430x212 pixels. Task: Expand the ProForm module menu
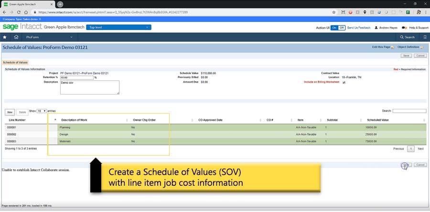49,37
